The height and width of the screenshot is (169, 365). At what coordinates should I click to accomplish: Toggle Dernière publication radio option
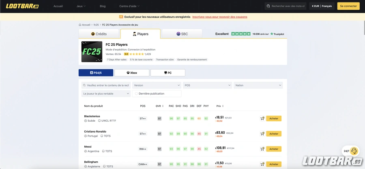(x=136, y=93)
